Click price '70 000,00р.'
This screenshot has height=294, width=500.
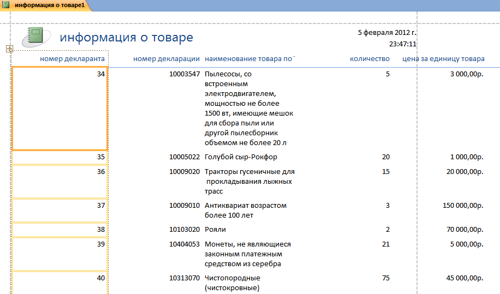tap(465, 229)
